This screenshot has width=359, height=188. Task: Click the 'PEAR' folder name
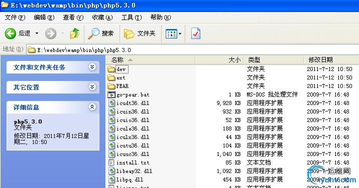point(123,86)
